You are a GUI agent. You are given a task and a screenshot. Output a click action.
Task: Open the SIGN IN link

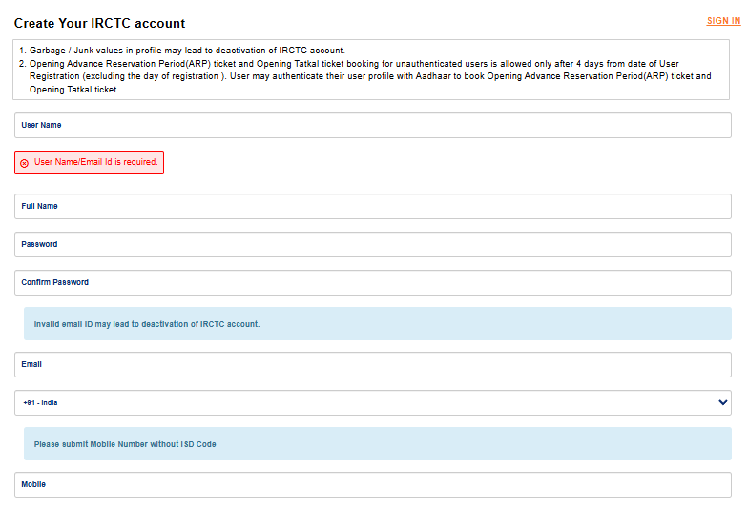click(723, 21)
